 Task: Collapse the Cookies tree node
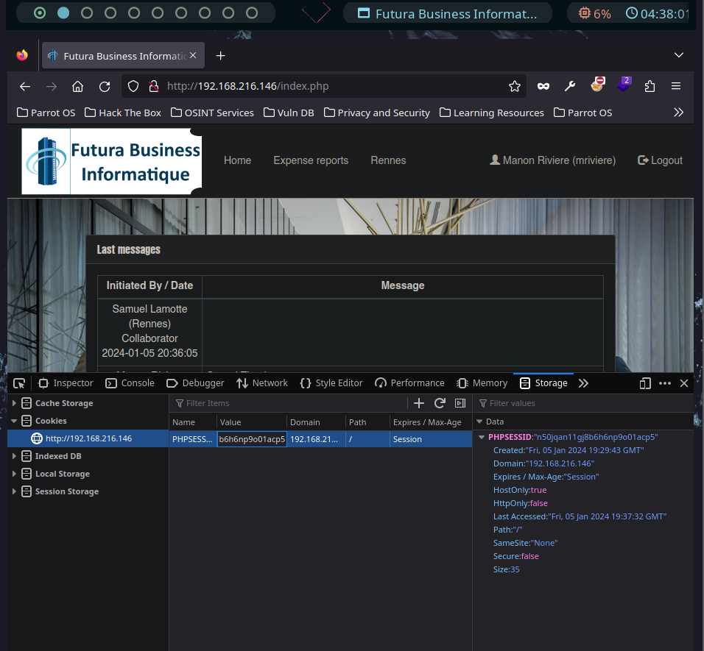[x=14, y=421]
